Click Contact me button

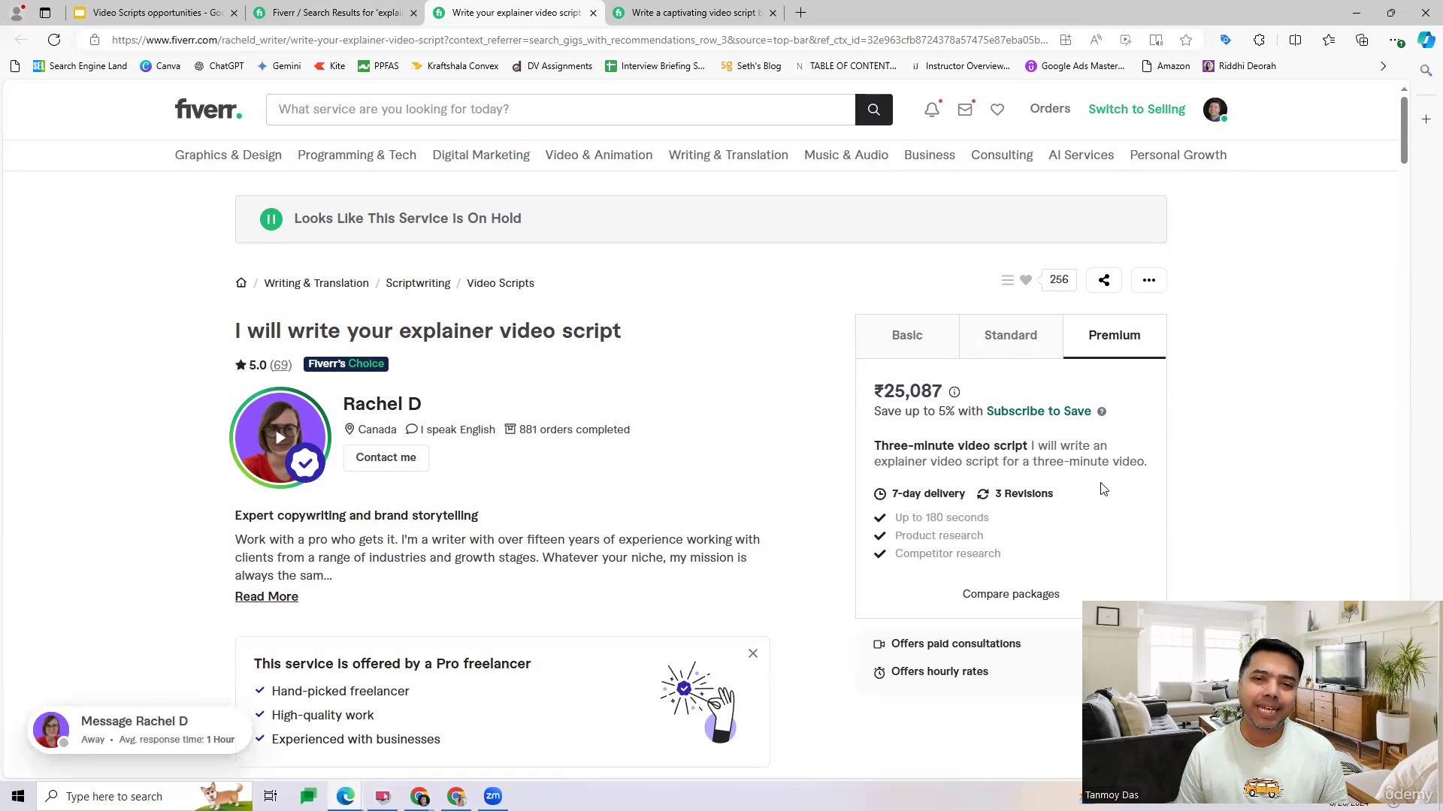click(x=386, y=458)
